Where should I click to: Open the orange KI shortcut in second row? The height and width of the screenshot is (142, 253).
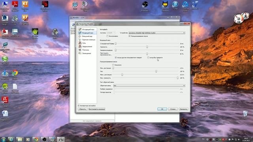point(25,20)
